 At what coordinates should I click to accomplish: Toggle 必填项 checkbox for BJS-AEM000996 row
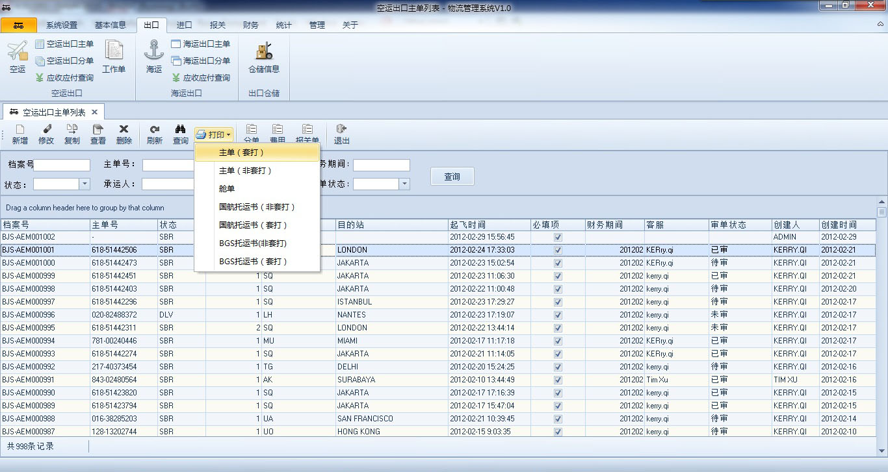point(558,315)
